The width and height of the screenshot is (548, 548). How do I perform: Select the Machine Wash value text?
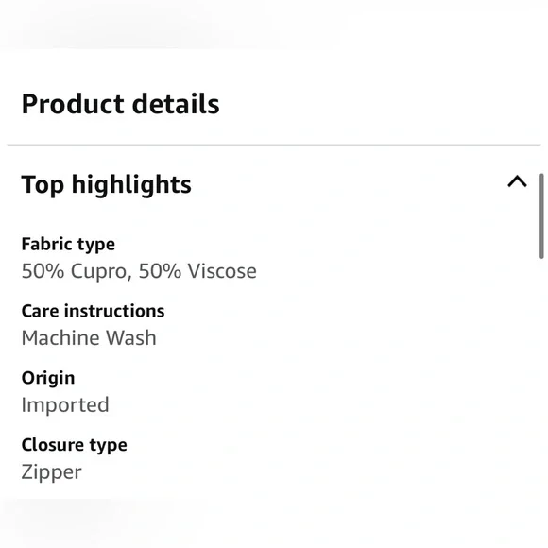point(89,338)
